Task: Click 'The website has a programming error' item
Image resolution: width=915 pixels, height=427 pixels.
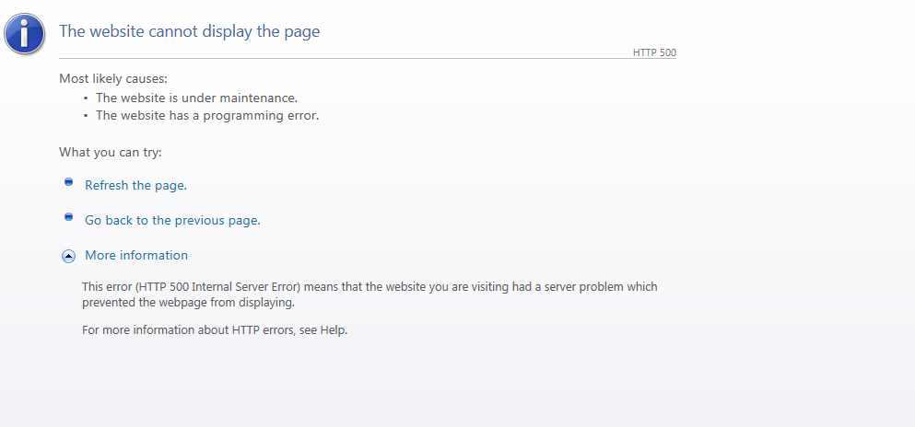Action: [206, 115]
